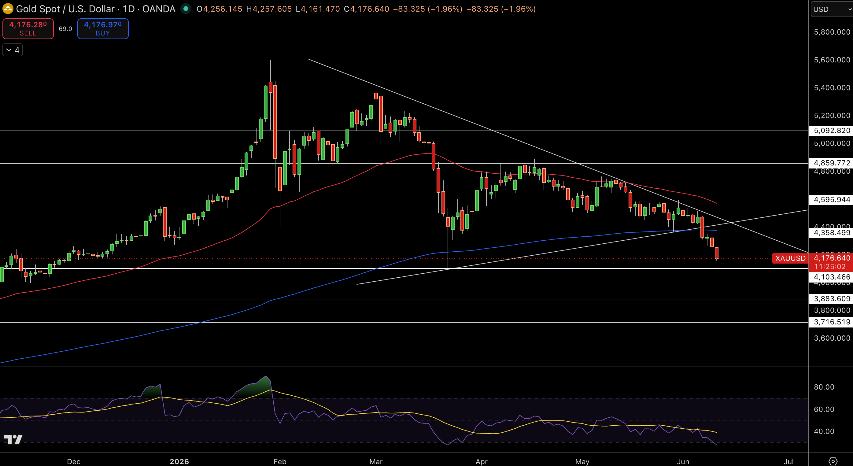The height and width of the screenshot is (466, 853).
Task: Click the blue BUY 4,176.970 button
Action: 103,29
